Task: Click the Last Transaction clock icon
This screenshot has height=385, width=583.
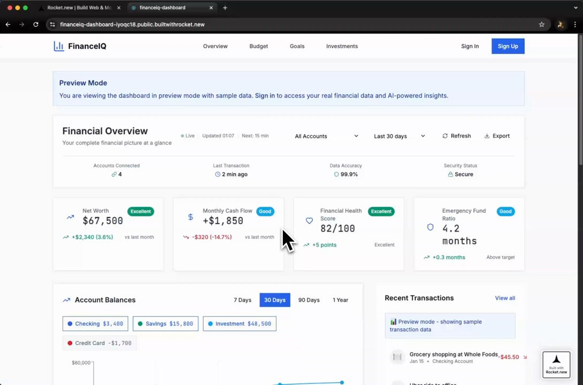Action: coord(218,174)
